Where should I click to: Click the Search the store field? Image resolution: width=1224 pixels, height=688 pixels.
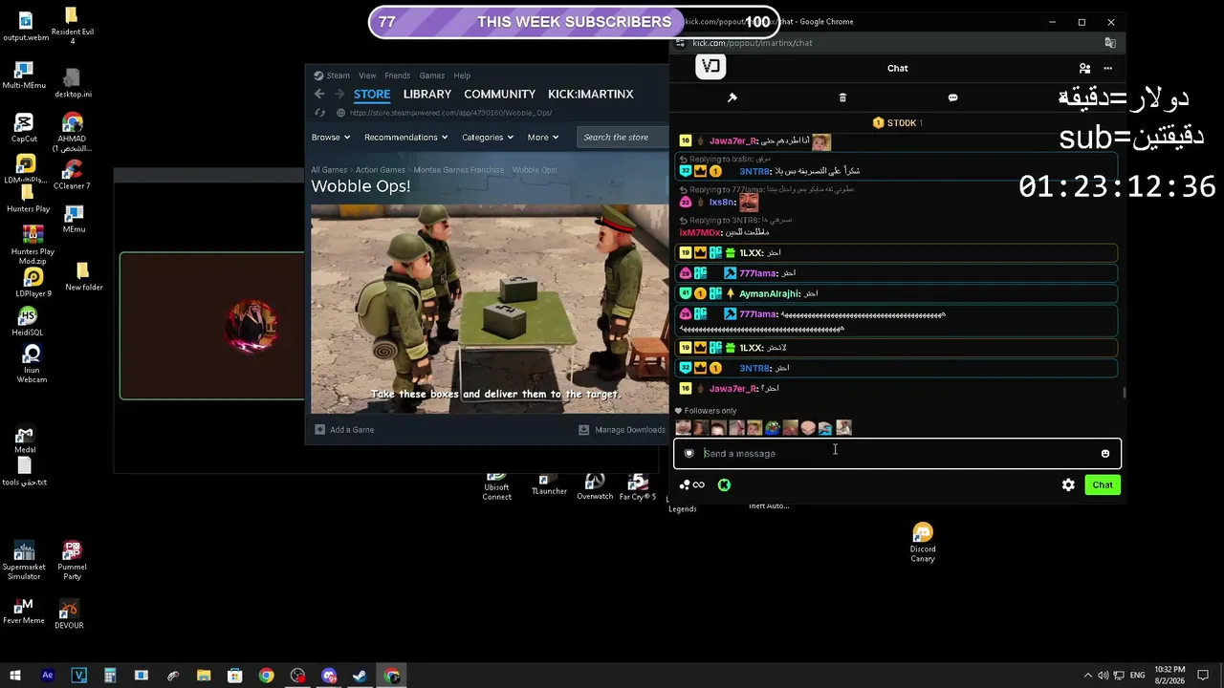623,138
